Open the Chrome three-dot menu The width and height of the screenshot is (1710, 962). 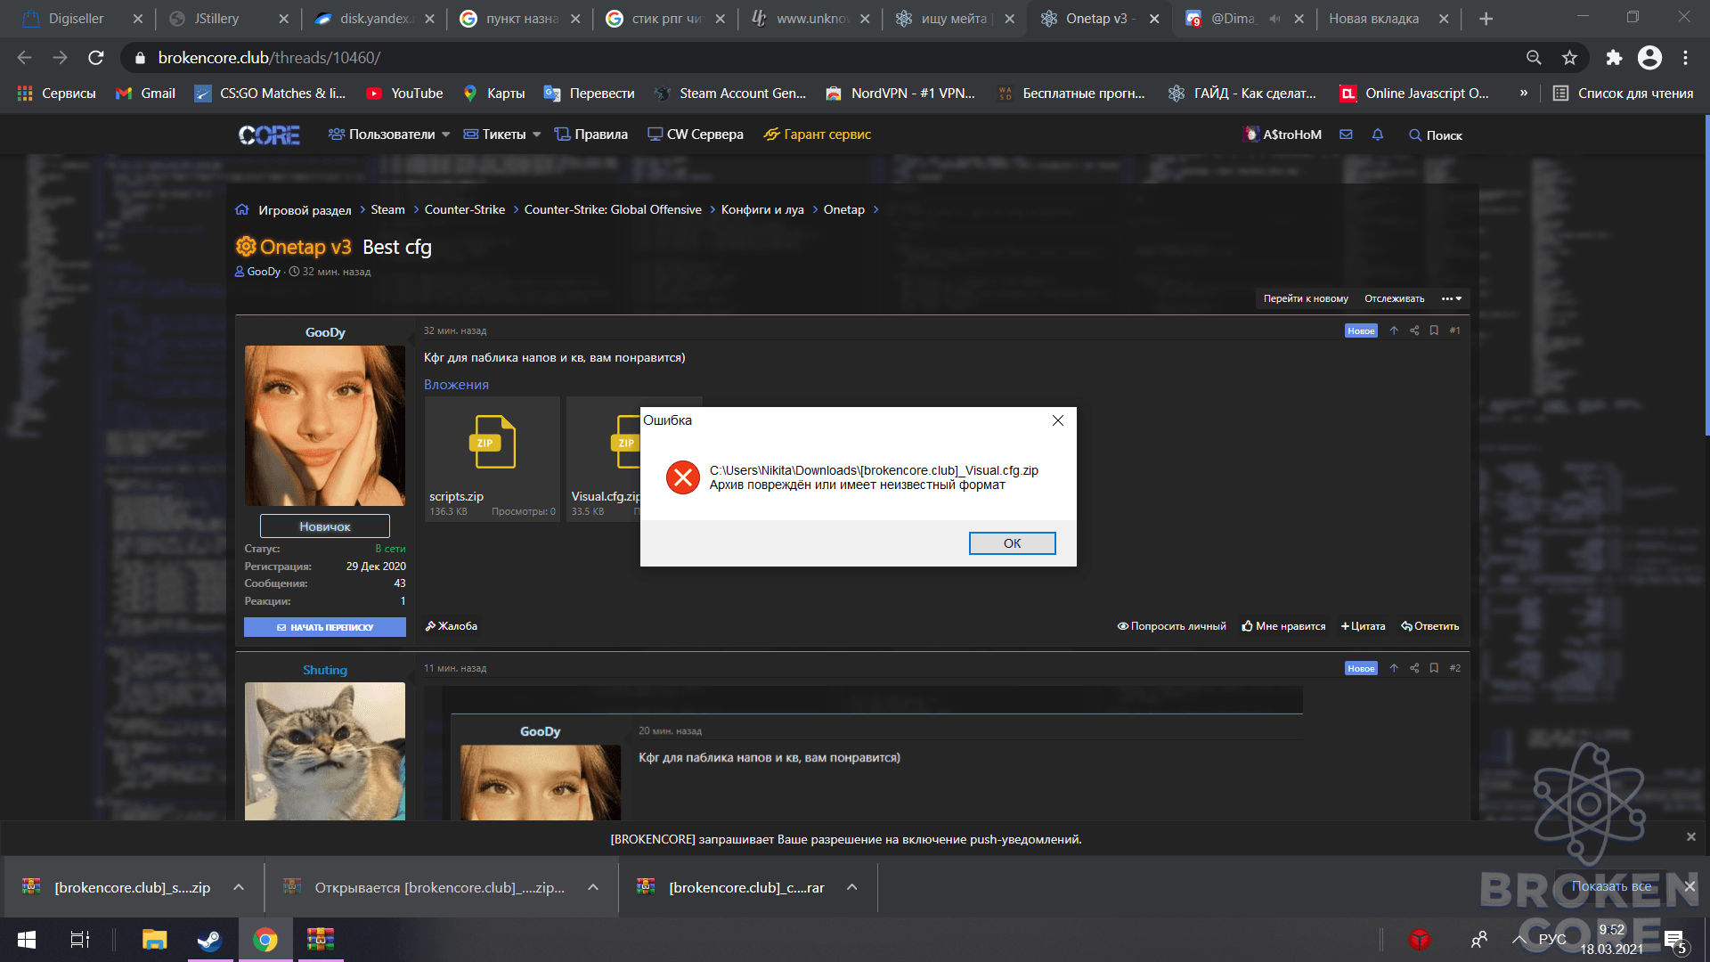click(x=1685, y=58)
